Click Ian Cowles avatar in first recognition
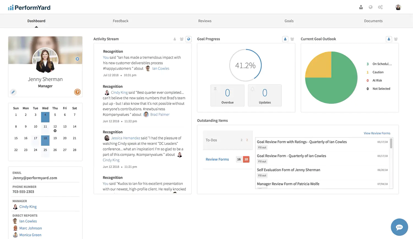The height and width of the screenshot is (239, 413). click(x=148, y=68)
